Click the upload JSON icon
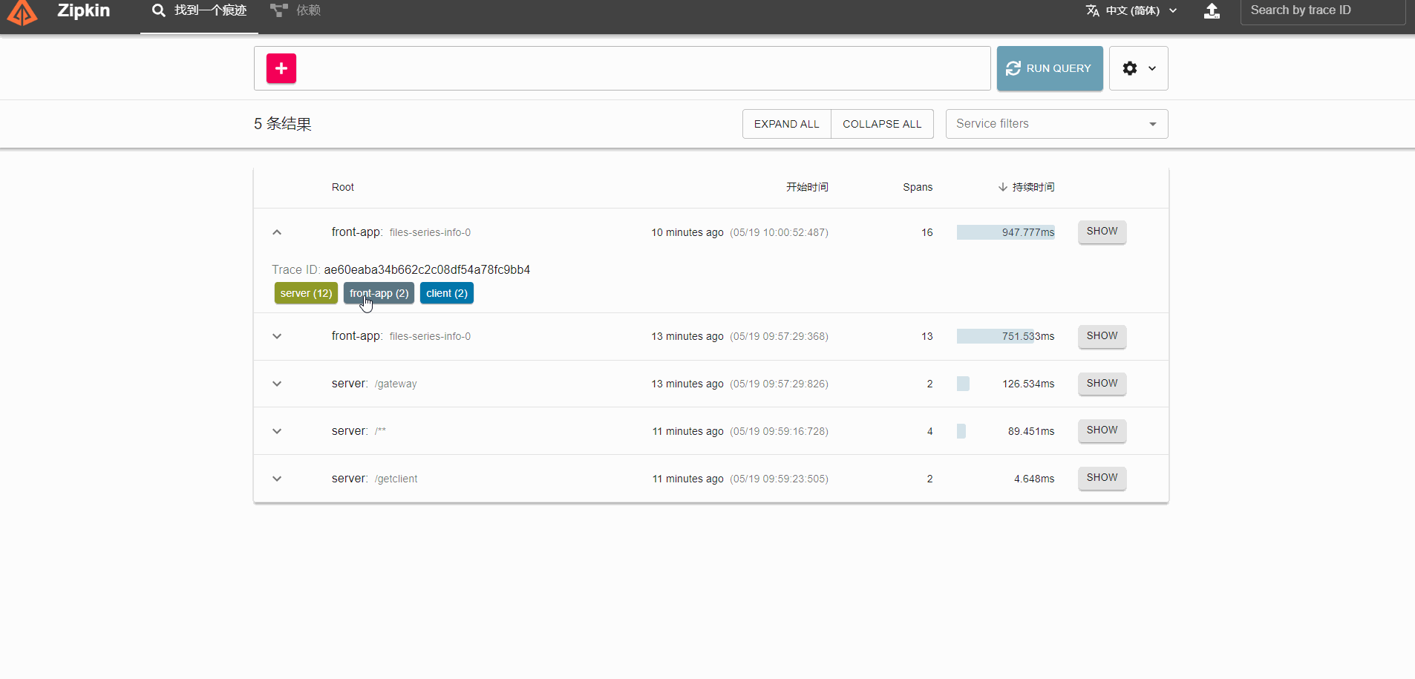Screen dimensions: 1415x679 pyautogui.click(x=1212, y=11)
